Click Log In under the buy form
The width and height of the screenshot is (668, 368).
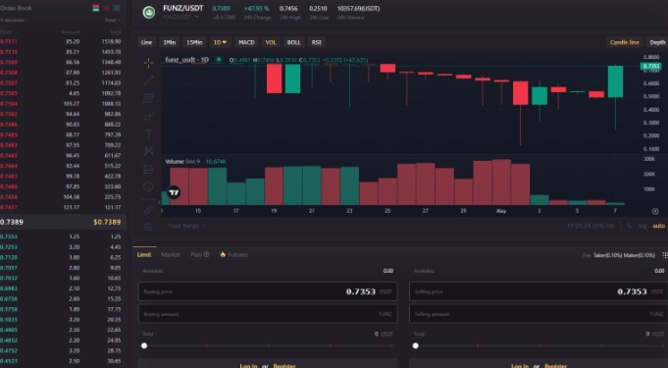(x=248, y=365)
